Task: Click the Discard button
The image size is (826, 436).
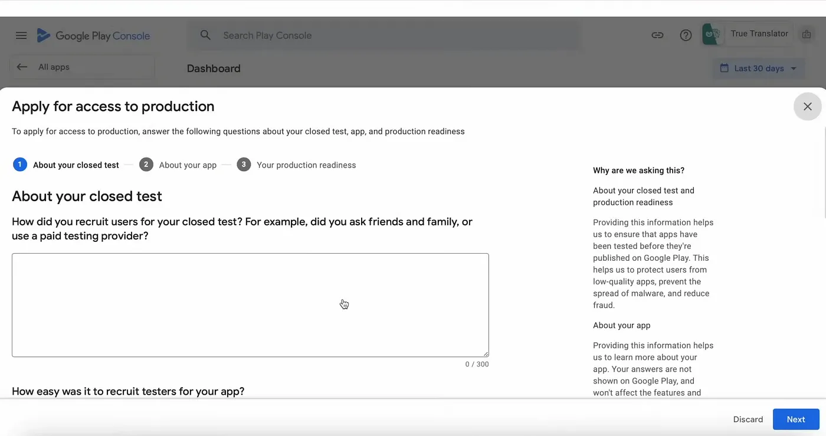Action: click(748, 419)
